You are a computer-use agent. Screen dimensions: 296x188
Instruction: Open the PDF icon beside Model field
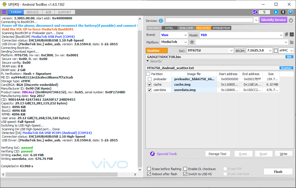(292, 35)
